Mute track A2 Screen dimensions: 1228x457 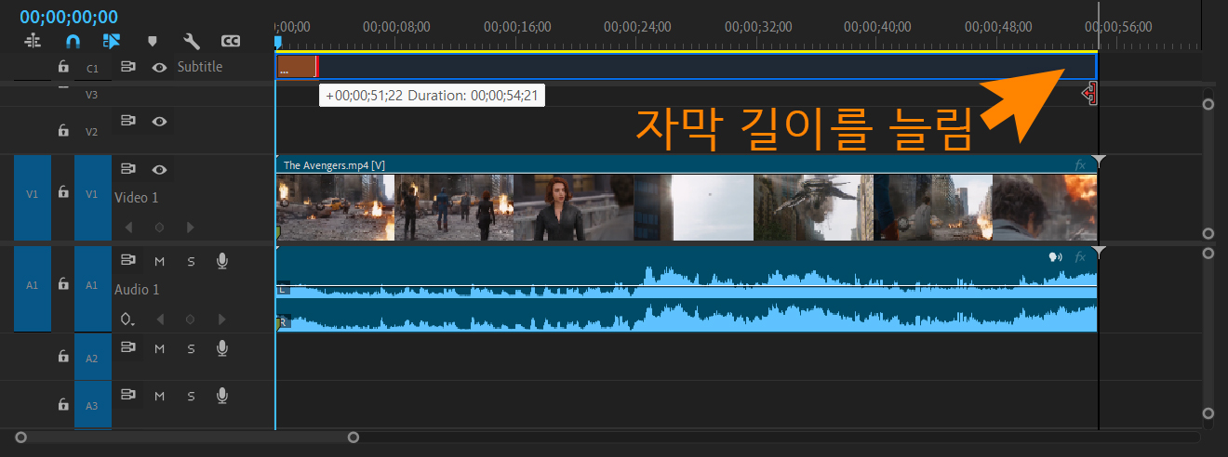pyautogui.click(x=159, y=347)
